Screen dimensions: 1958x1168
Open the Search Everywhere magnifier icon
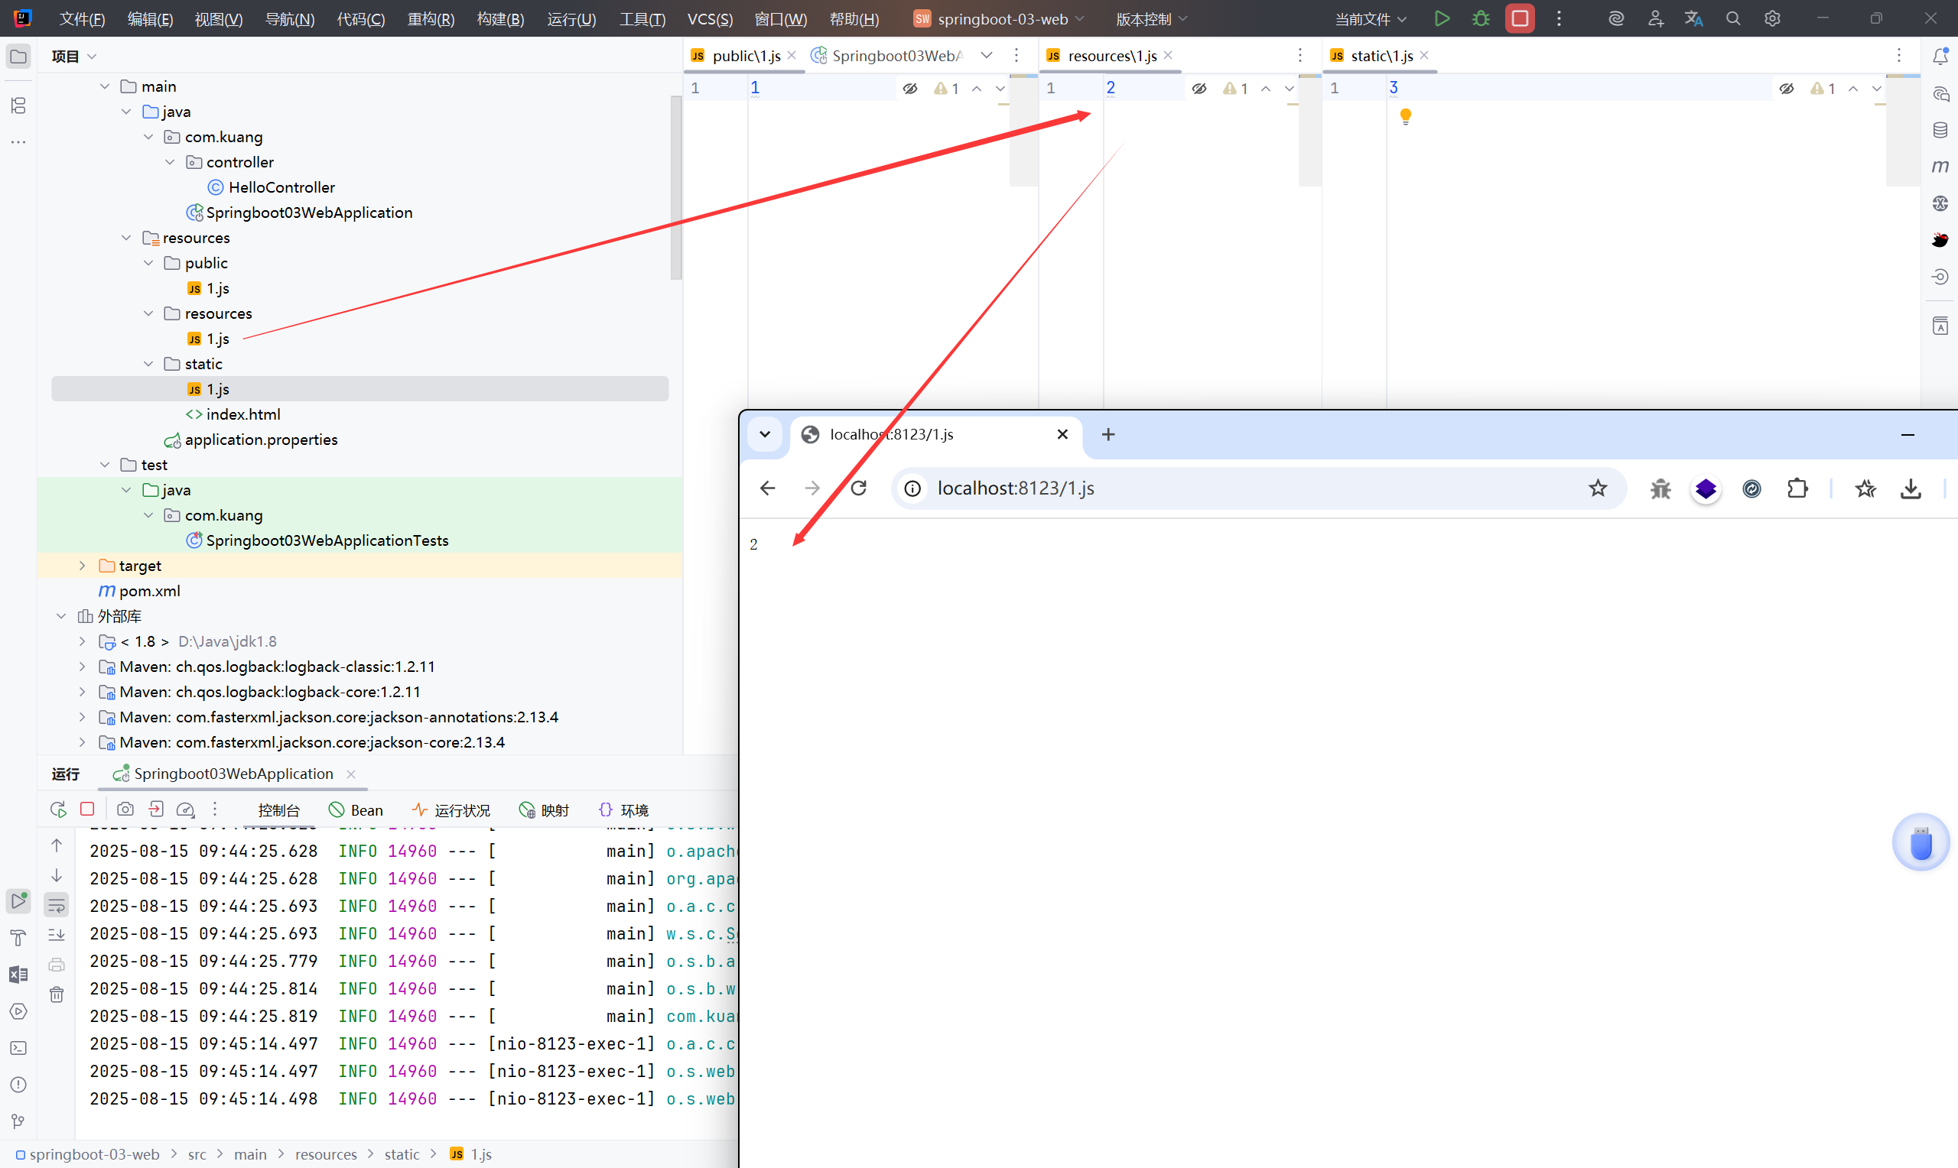coord(1733,19)
